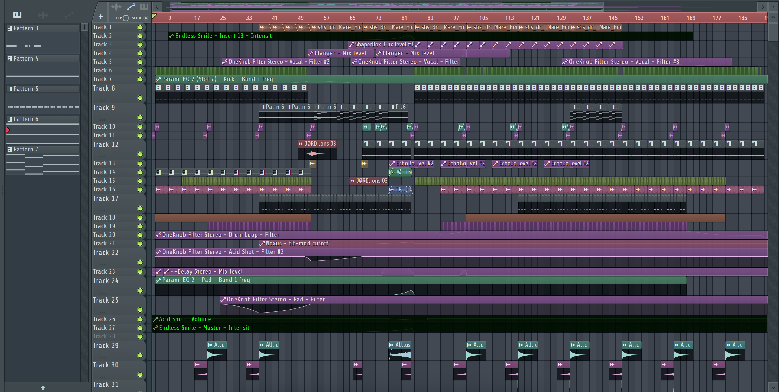Select audio clip focus icon in playlist toolbar

116,7
